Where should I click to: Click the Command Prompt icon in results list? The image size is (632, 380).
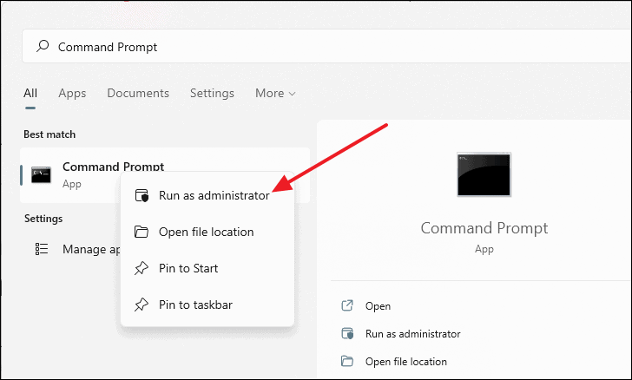click(x=42, y=175)
